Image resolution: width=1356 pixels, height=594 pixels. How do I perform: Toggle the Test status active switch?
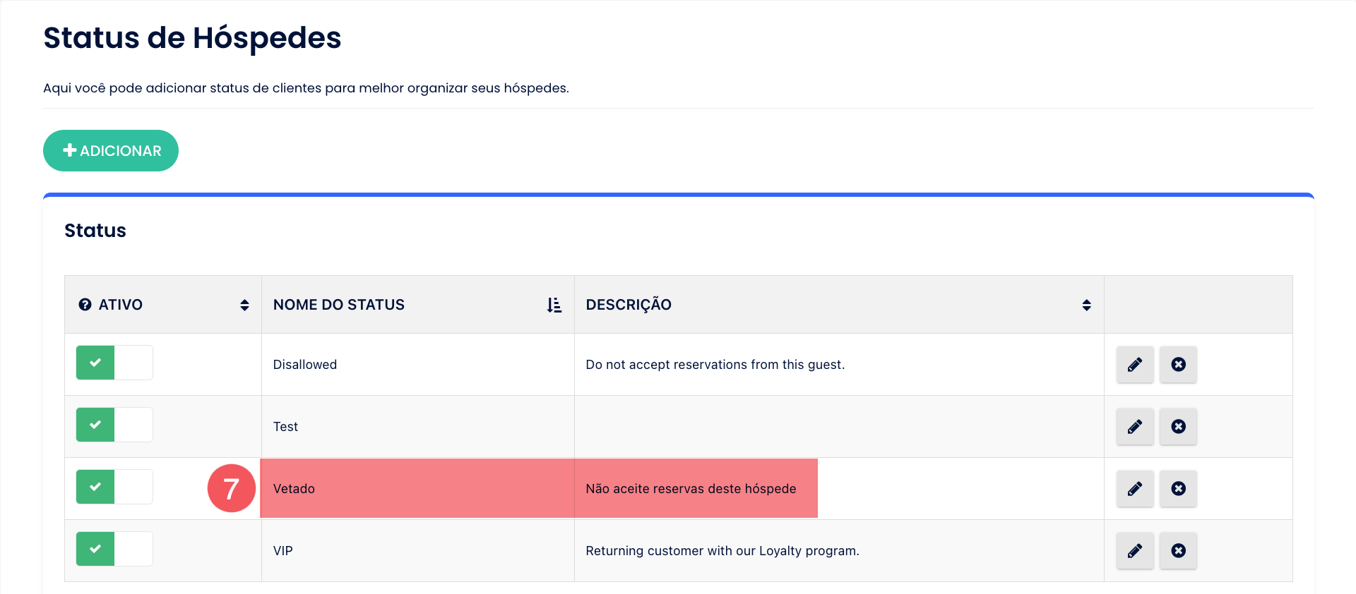114,425
